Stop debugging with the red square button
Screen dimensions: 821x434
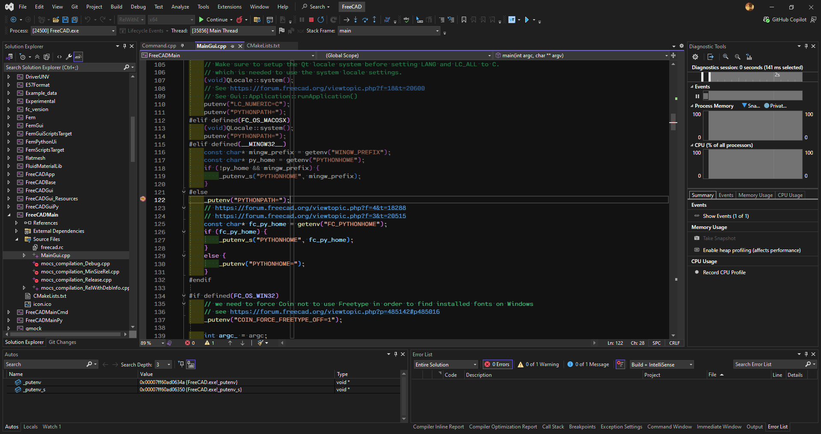coord(311,20)
